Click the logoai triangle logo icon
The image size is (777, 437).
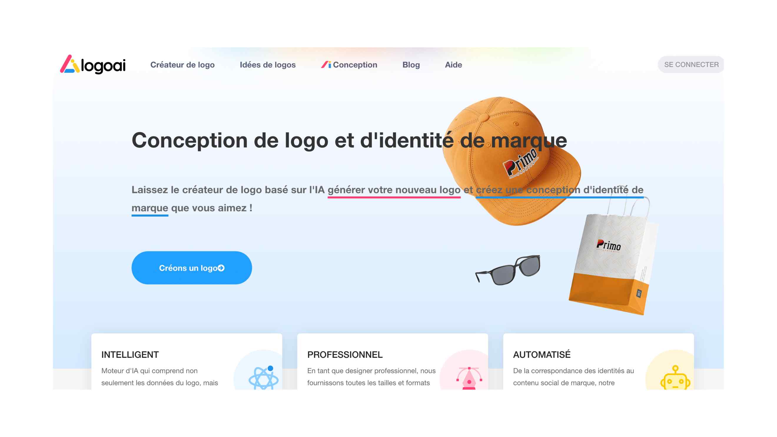(70, 64)
